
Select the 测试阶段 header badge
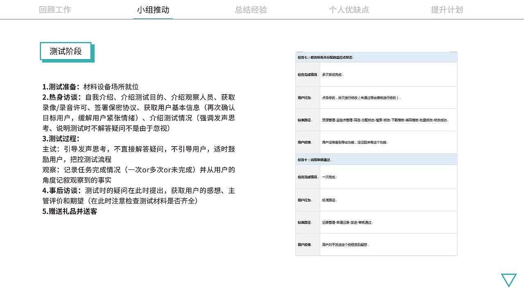(66, 51)
